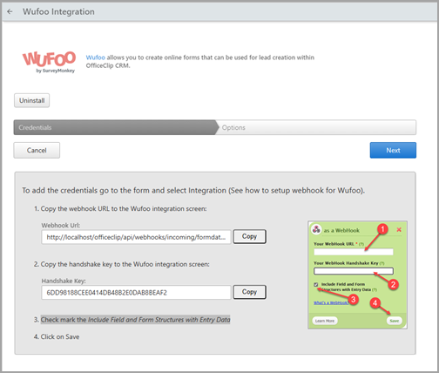Screen dimensions: 439x373
Task: Click the '4. Click on Save' instruction text
Action: [x=57, y=336]
